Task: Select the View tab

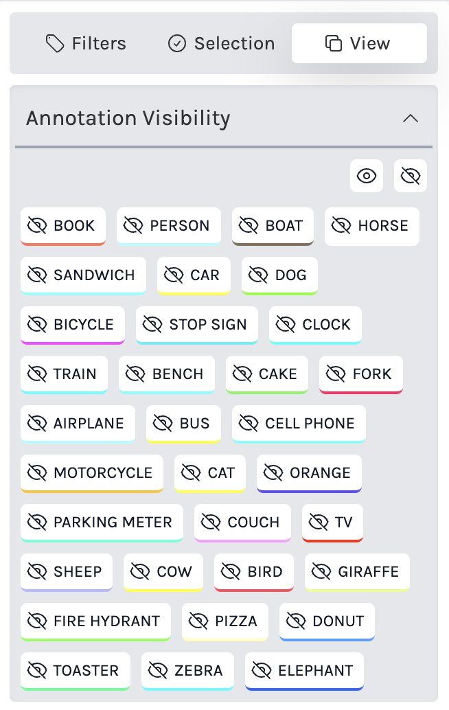Action: pyautogui.click(x=359, y=44)
